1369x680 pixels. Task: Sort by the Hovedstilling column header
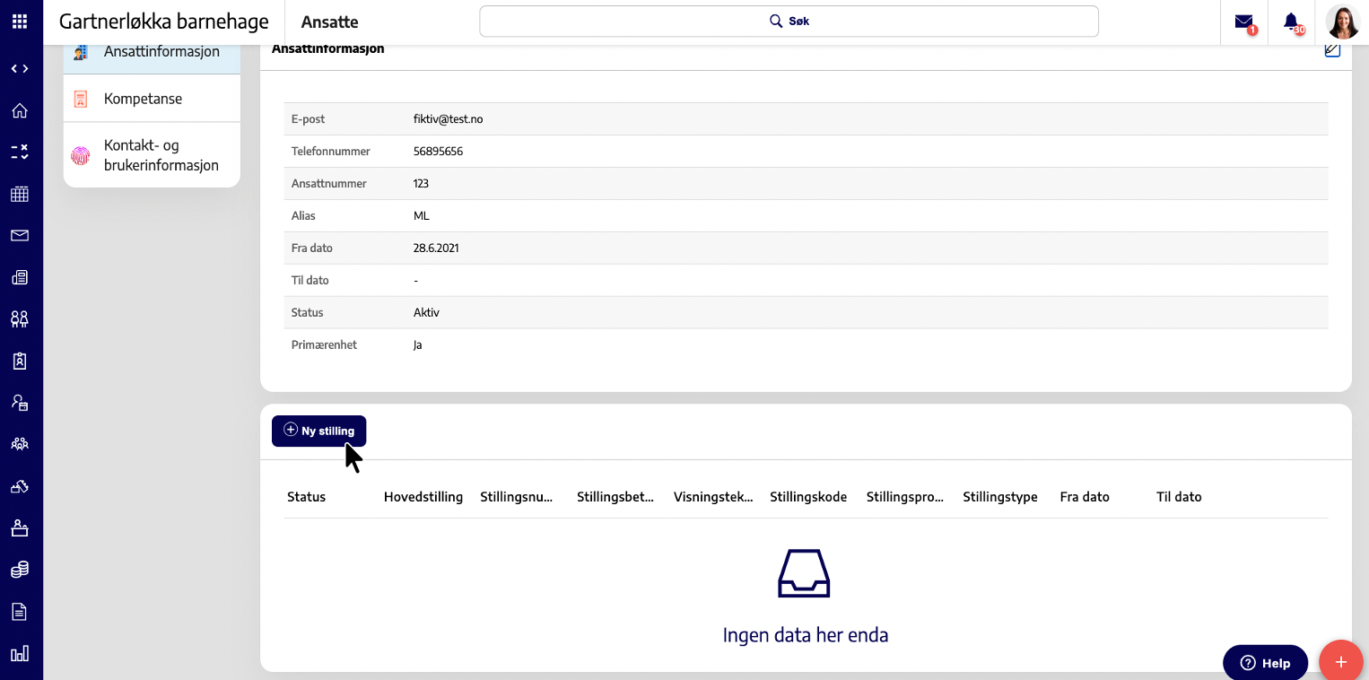[423, 497]
